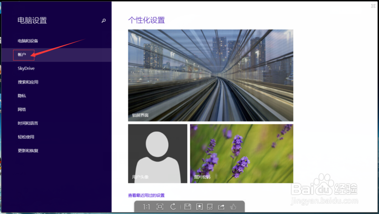This screenshot has width=379, height=214.
Task: Open 时间和语言 settings
Action: click(x=28, y=123)
